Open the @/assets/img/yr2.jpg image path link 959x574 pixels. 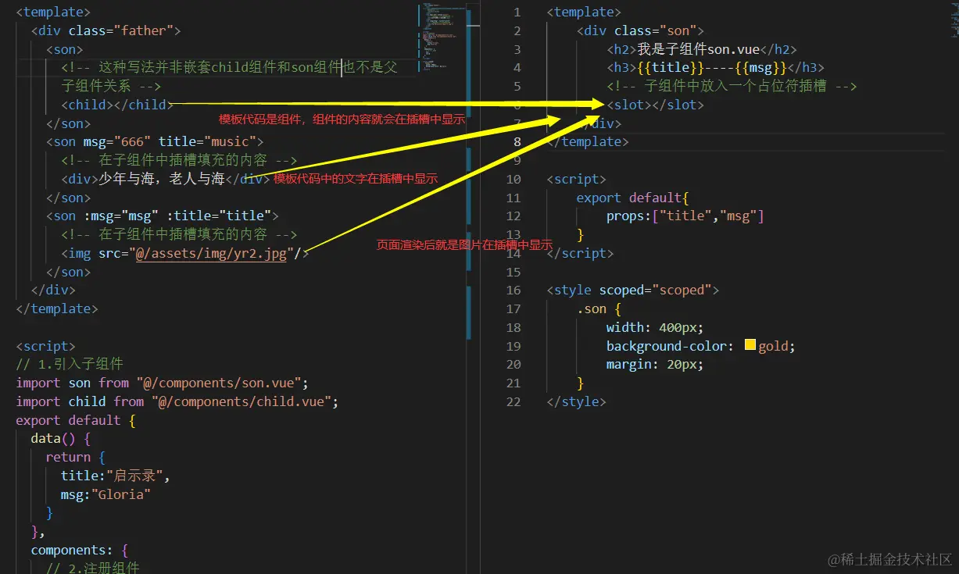pos(213,253)
